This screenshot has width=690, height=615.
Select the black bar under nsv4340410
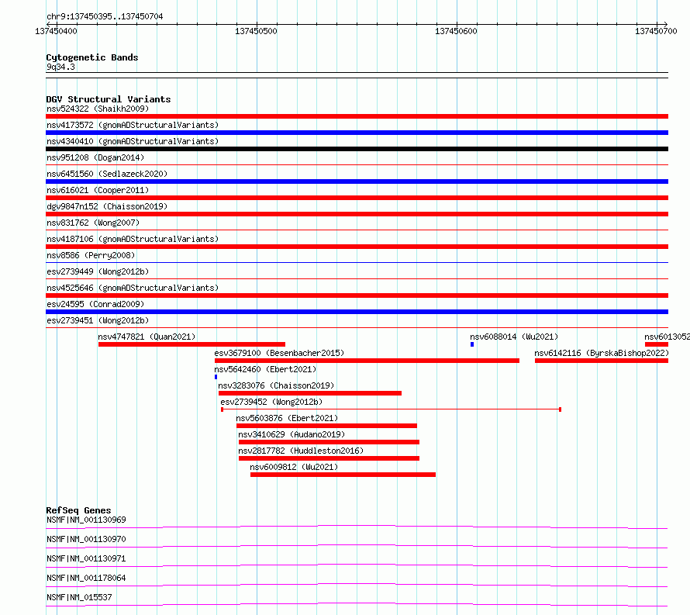(357, 149)
